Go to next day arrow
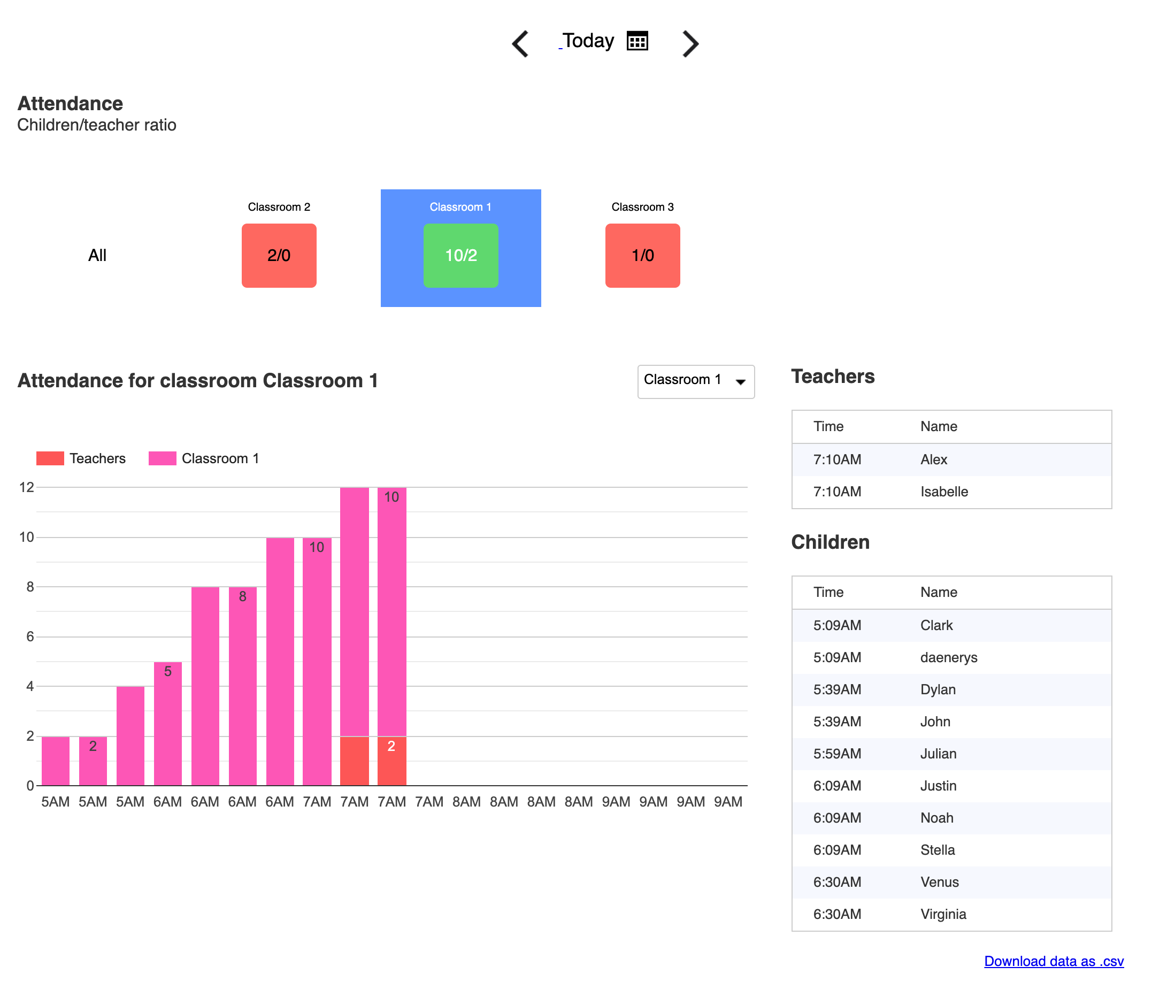The image size is (1152, 982). click(x=690, y=43)
